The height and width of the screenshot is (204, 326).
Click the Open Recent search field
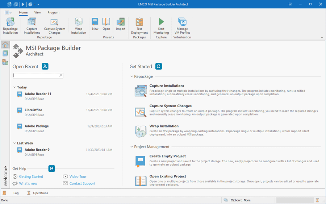point(38,75)
